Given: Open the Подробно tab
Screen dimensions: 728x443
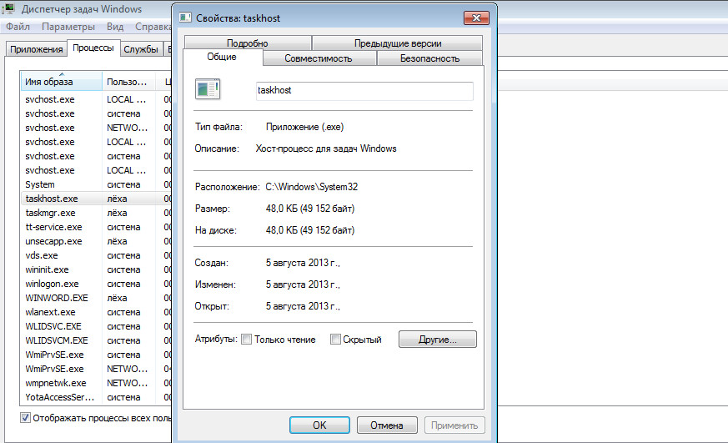Looking at the screenshot, I should tap(248, 43).
